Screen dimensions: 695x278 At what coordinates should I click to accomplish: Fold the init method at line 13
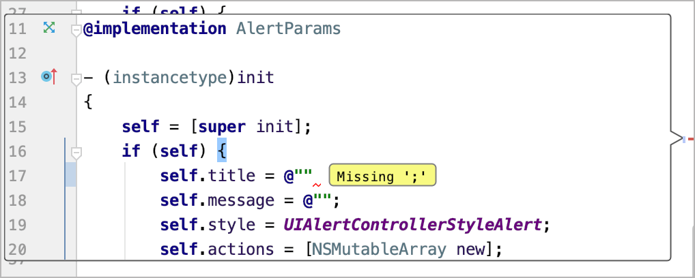click(x=76, y=80)
